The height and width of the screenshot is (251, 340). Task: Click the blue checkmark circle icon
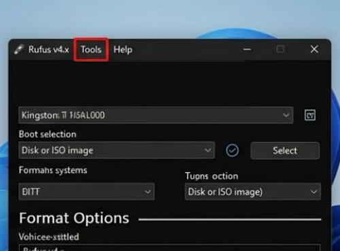point(233,150)
